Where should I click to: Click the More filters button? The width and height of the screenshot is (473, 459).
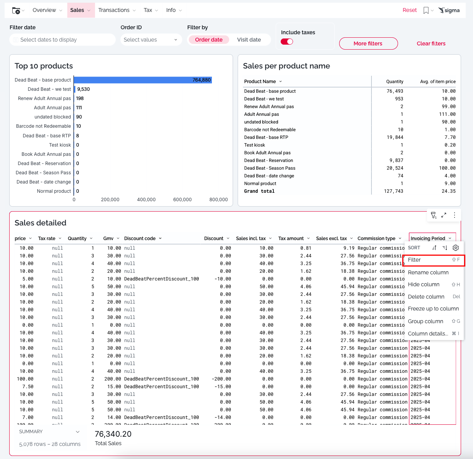coord(368,43)
